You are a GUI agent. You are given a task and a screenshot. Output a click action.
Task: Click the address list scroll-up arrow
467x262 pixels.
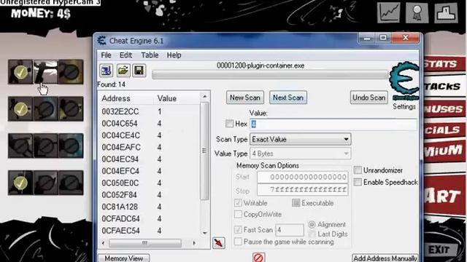pos(204,97)
